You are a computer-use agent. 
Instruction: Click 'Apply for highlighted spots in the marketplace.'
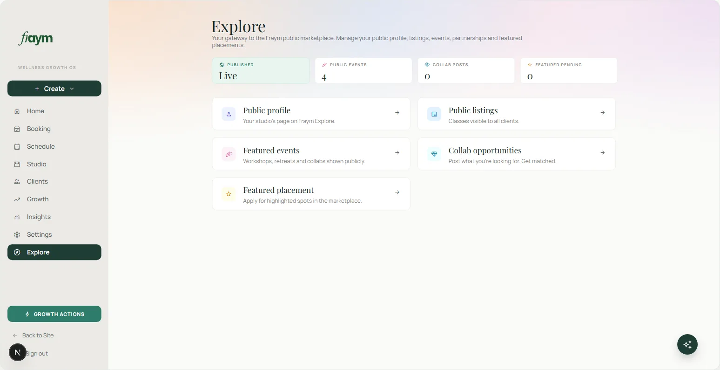click(x=302, y=201)
